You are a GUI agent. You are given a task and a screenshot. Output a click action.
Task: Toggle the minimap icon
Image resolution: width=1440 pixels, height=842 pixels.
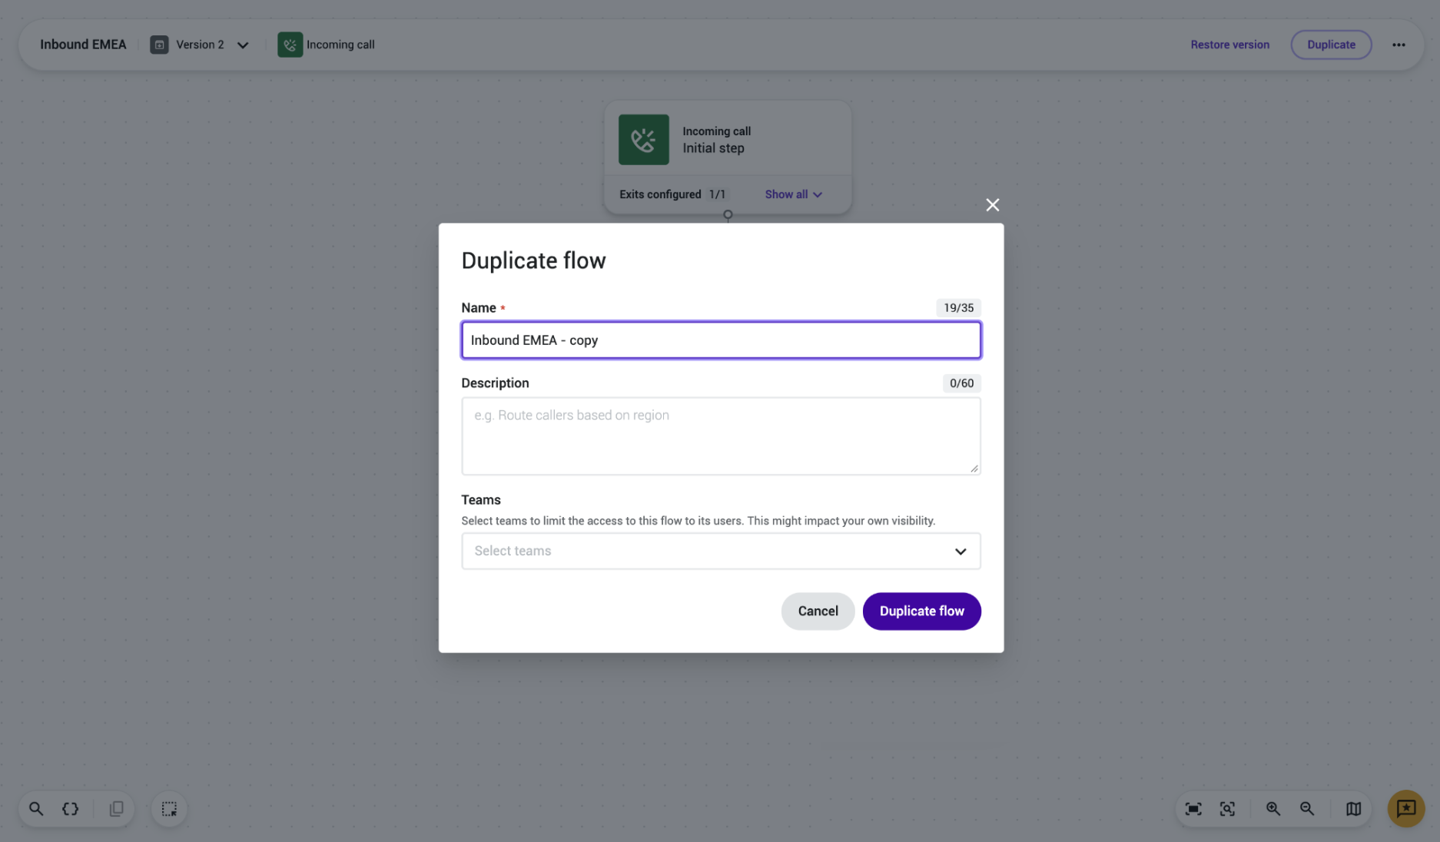(1354, 809)
